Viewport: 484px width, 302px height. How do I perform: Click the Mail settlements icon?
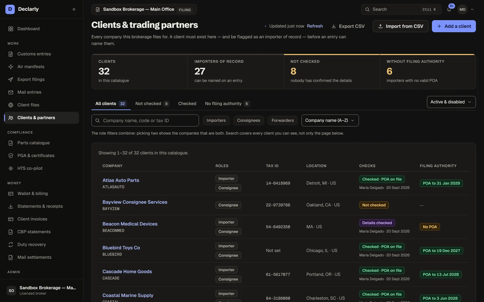[x=11, y=257]
